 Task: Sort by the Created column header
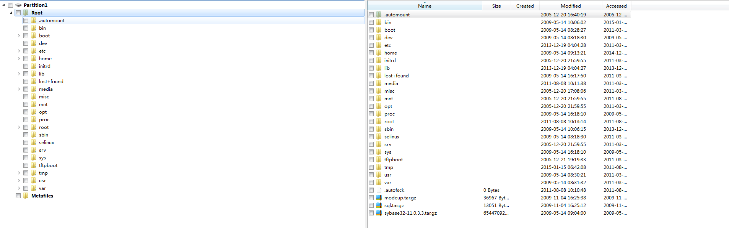point(525,6)
